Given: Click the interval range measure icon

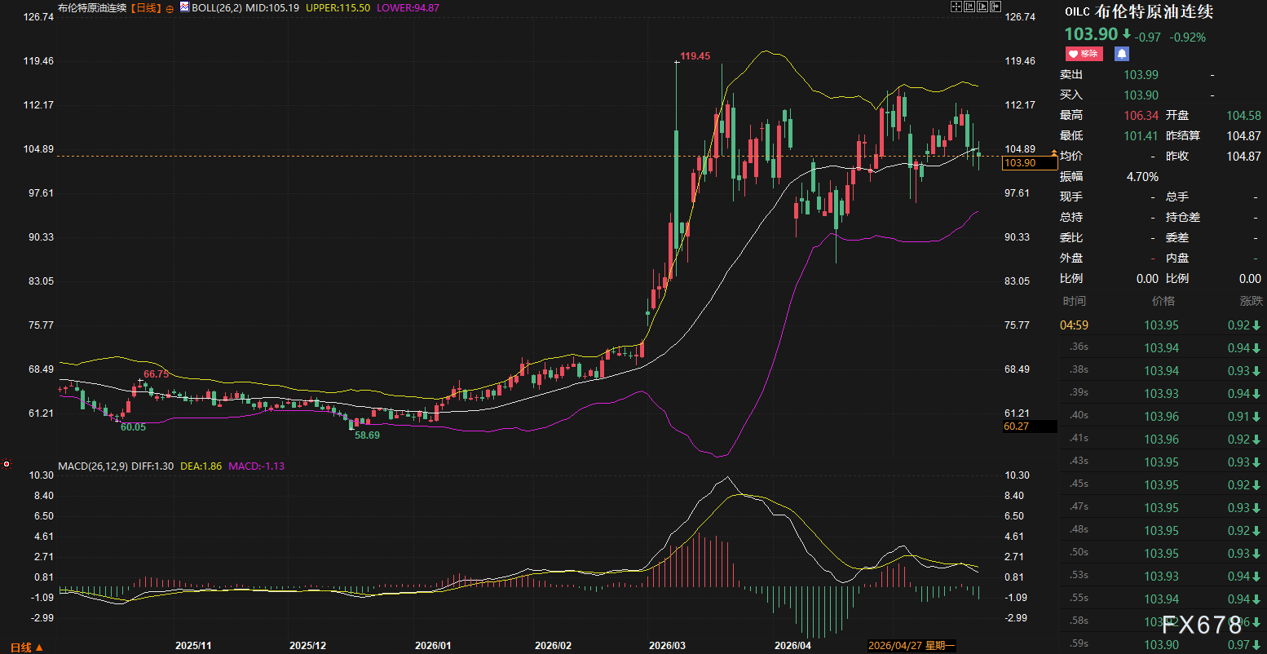Looking at the screenshot, I should [969, 7].
